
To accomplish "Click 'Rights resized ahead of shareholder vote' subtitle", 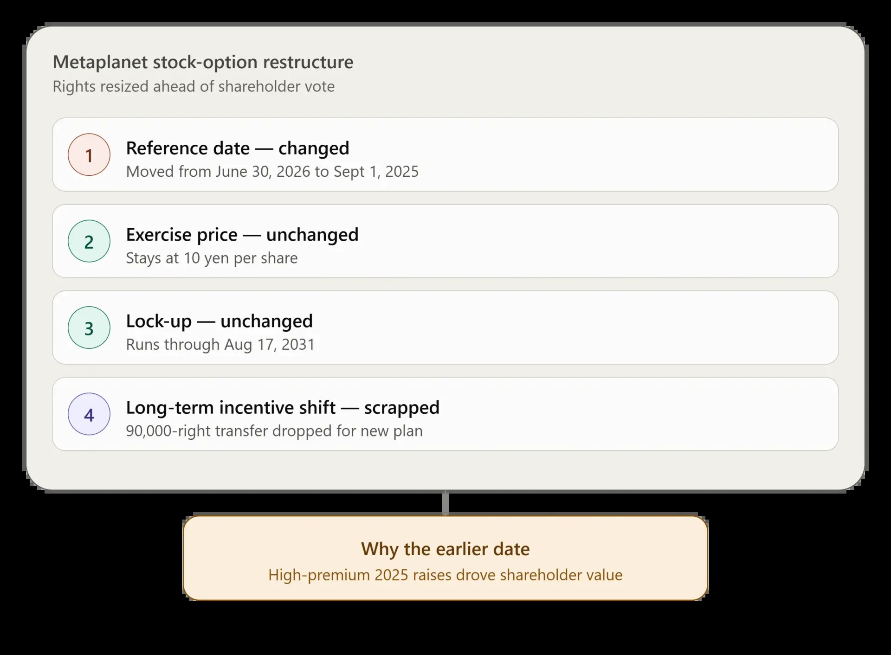I will point(194,87).
